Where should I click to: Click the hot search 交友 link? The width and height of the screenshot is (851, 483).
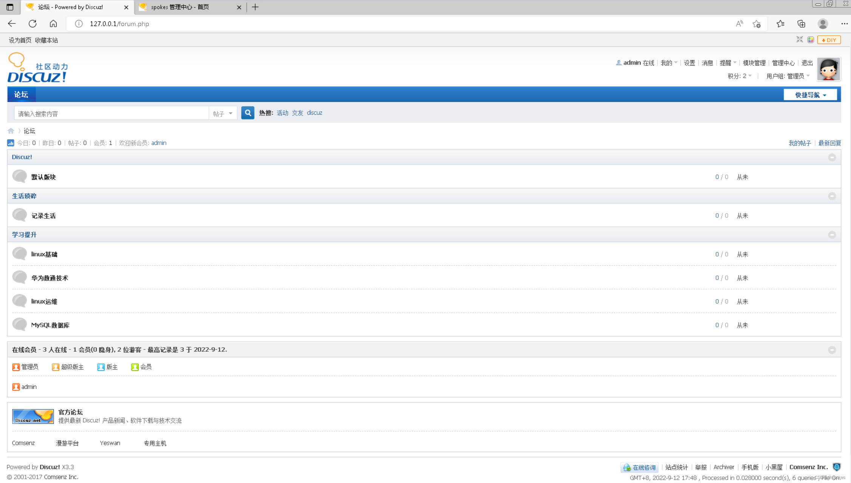coord(297,113)
